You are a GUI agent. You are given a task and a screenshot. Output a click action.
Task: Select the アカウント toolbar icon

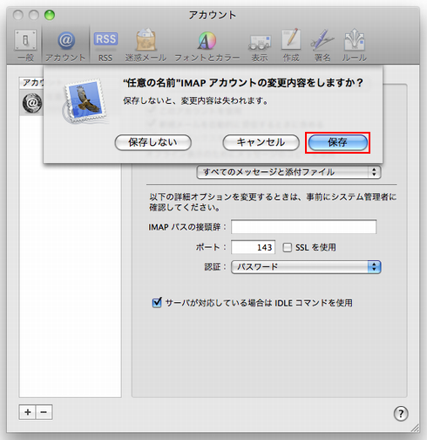pos(65,45)
